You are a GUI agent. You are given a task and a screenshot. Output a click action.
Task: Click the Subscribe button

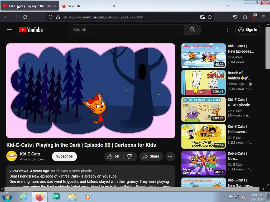(x=64, y=156)
